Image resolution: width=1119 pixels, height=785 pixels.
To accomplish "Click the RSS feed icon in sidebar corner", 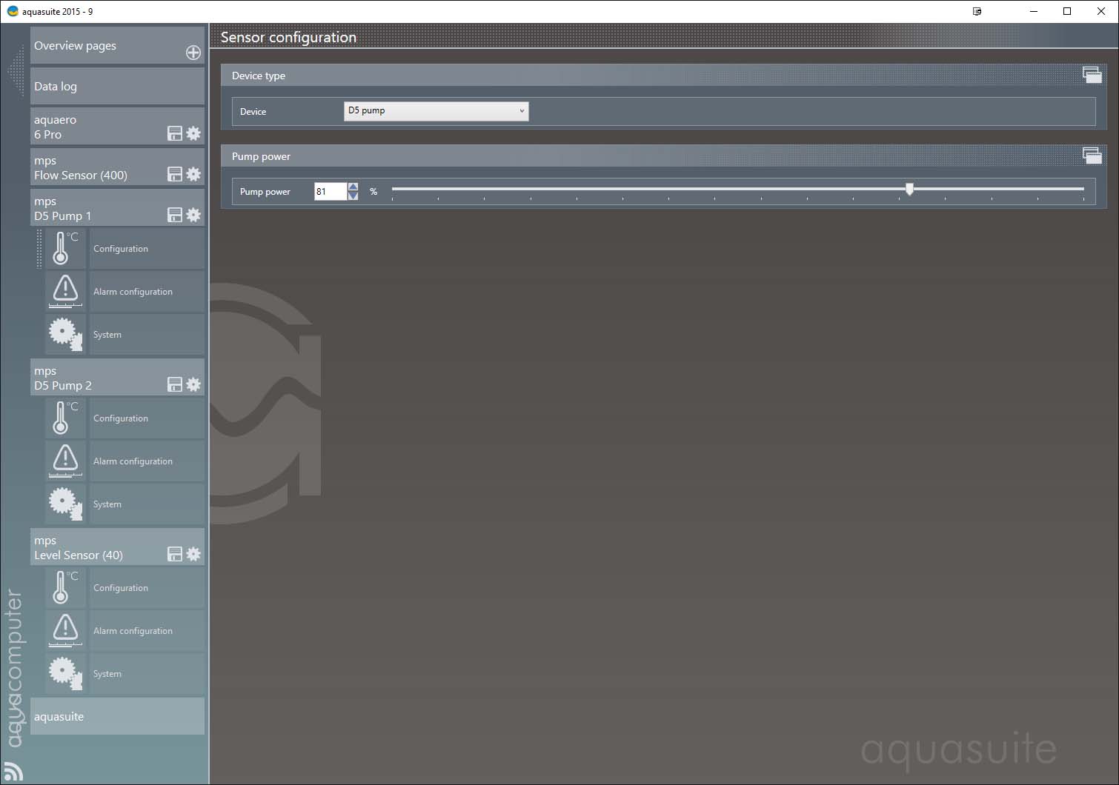I will [x=13, y=772].
